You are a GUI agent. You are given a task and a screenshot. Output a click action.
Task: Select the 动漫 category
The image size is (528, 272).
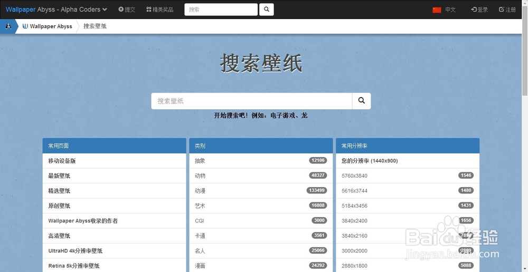point(261,191)
